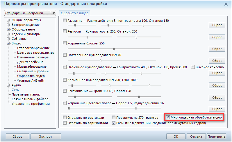232x142 pixels.
Task: Switch to the Обработка видео tab
Action: (x=75, y=13)
